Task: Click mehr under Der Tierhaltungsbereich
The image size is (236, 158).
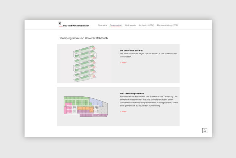Action: tap(123, 112)
